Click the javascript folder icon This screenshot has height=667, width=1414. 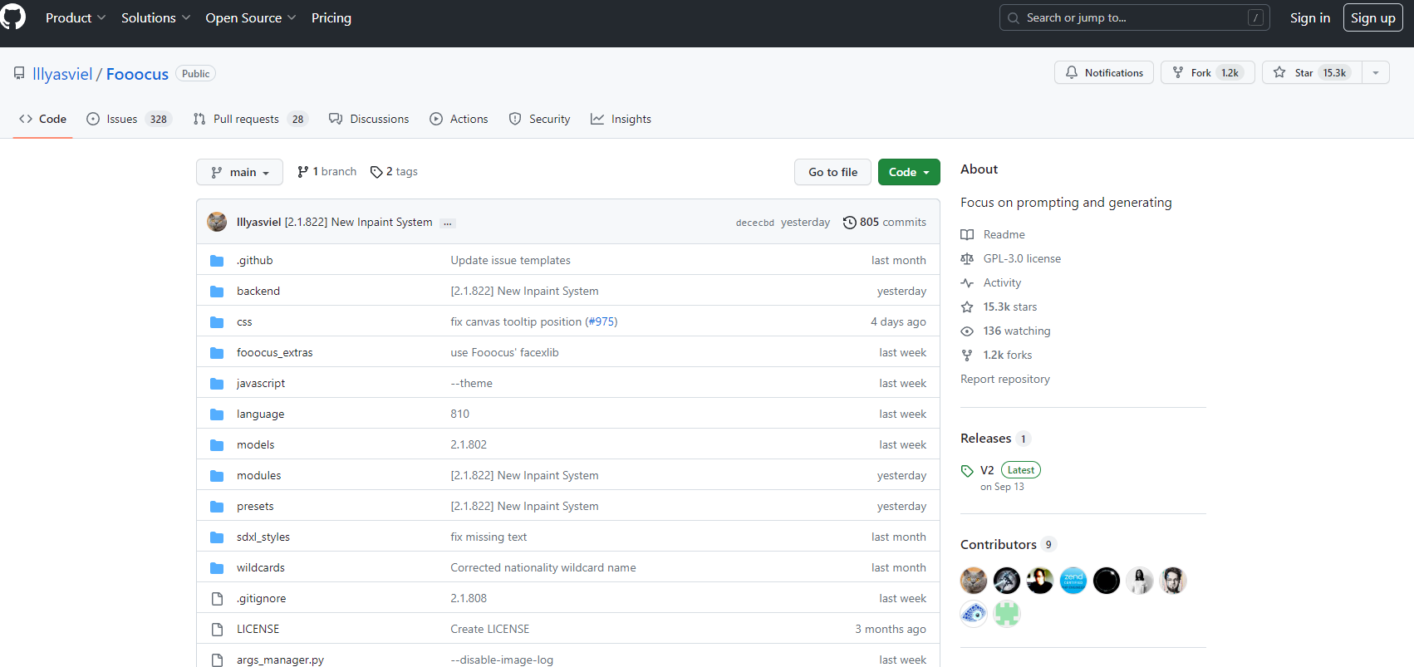217,384
